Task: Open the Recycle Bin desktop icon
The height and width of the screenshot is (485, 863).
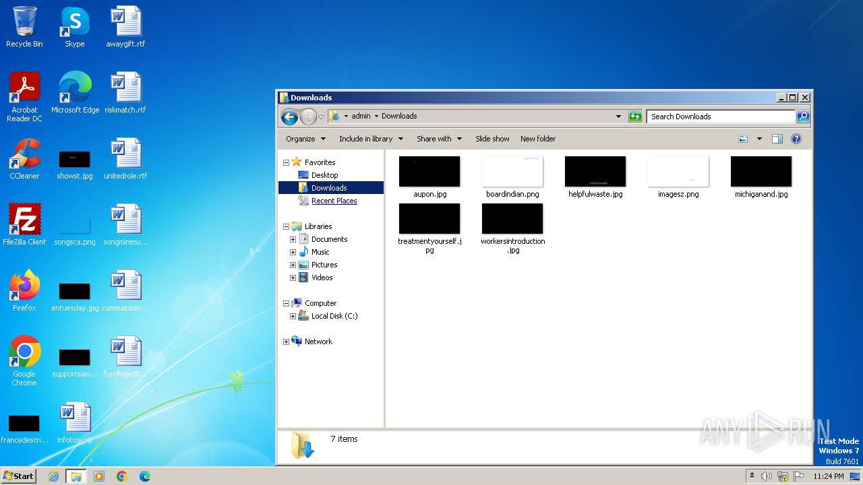Action: (24, 27)
